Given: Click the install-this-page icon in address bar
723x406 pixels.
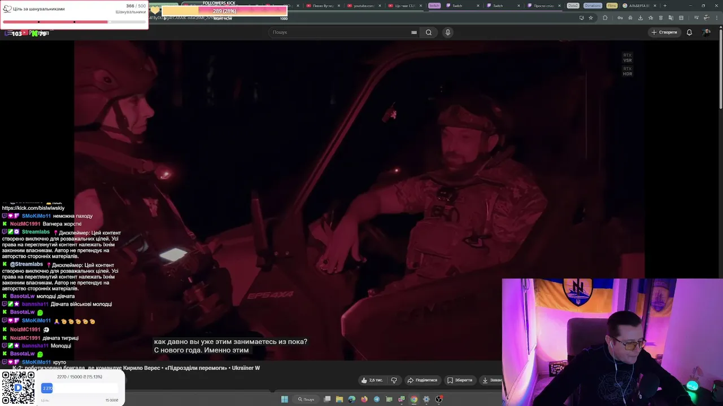Looking at the screenshot, I should tap(581, 17).
